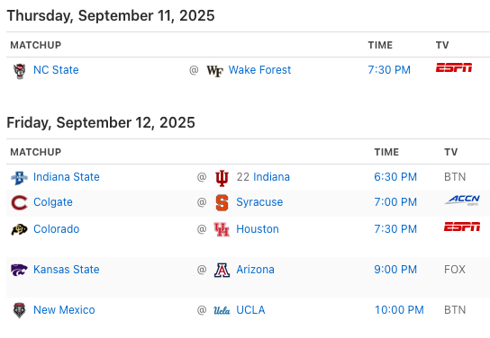The width and height of the screenshot is (490, 338).
Task: Click the NC State Wolfpack logo
Action: coord(20,71)
